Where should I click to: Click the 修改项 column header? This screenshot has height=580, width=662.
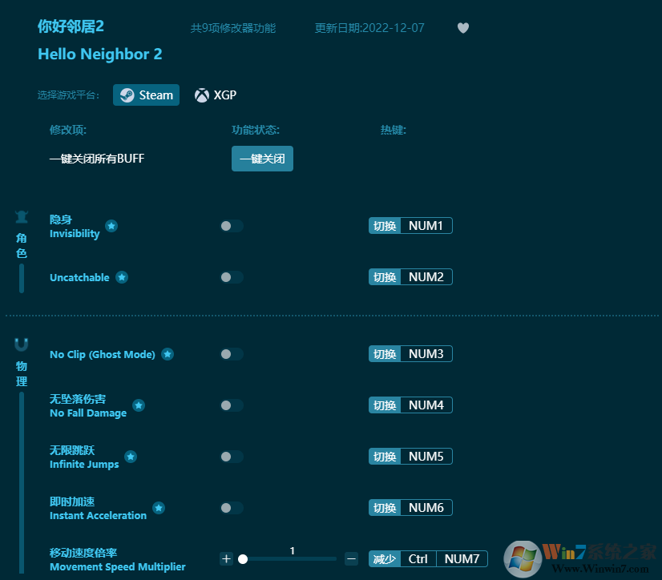click(68, 130)
